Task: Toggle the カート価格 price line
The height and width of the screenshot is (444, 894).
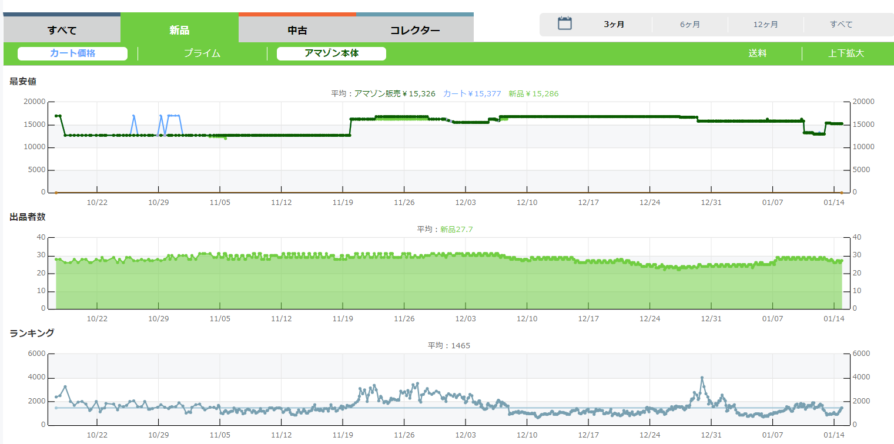Action: [x=72, y=53]
